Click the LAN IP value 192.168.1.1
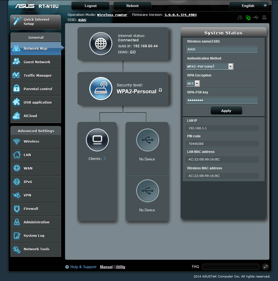 click(x=197, y=128)
